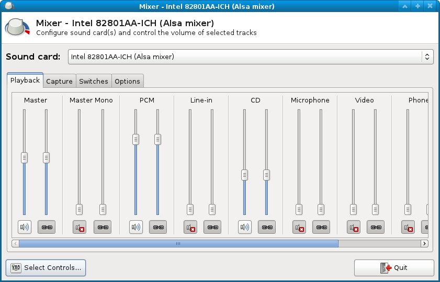This screenshot has width=440, height=282.
Task: Switch to the Switches tab
Action: [94, 81]
